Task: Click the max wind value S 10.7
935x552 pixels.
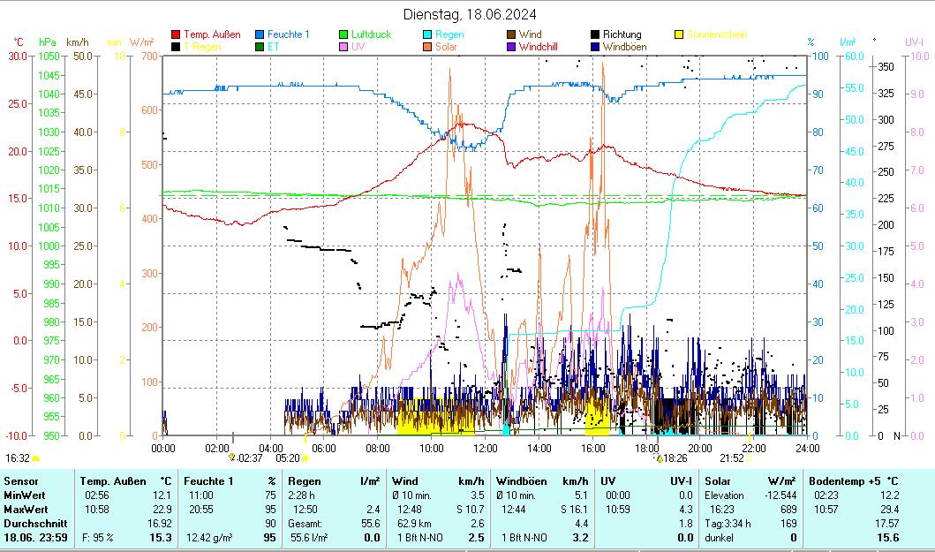Action: 471,510
